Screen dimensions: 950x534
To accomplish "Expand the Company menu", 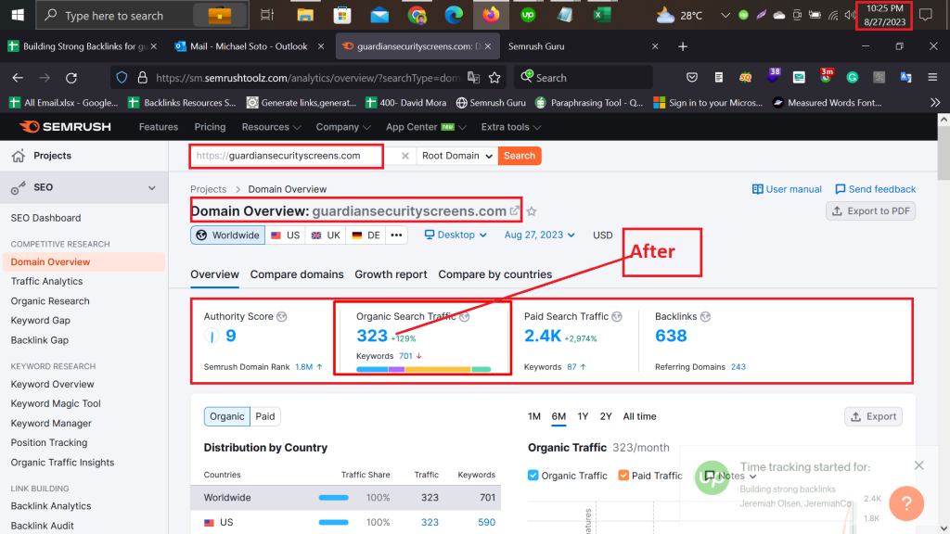I will pyautogui.click(x=343, y=127).
